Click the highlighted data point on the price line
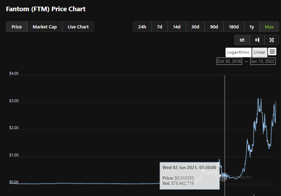The height and width of the screenshot is (196, 281). pos(224,176)
